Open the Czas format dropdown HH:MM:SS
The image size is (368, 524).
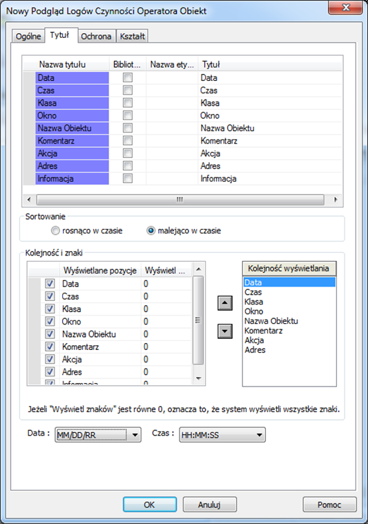(x=222, y=435)
